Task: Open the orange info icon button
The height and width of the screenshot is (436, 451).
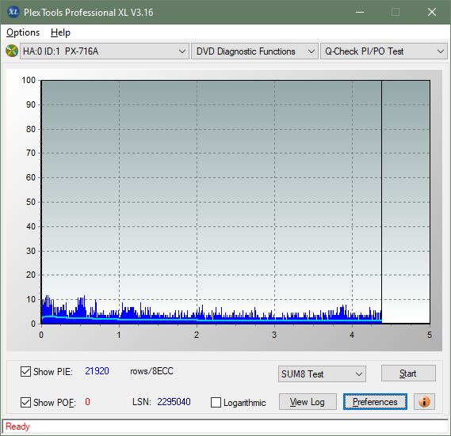Action: click(x=424, y=401)
